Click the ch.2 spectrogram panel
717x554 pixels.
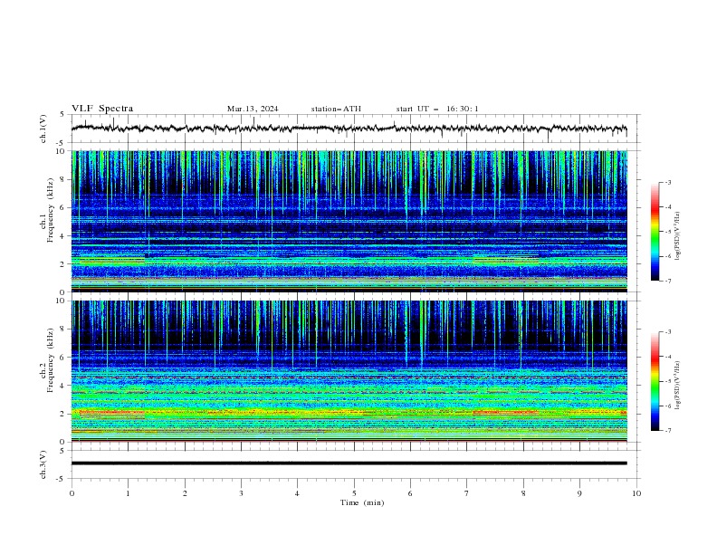(x=349, y=371)
